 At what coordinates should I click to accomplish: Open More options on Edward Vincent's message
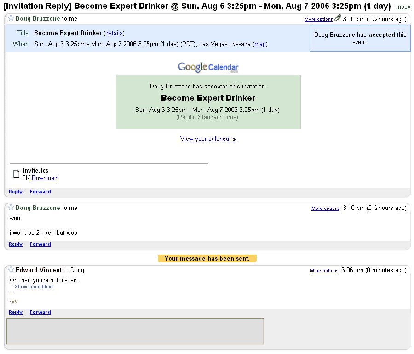coord(324,271)
